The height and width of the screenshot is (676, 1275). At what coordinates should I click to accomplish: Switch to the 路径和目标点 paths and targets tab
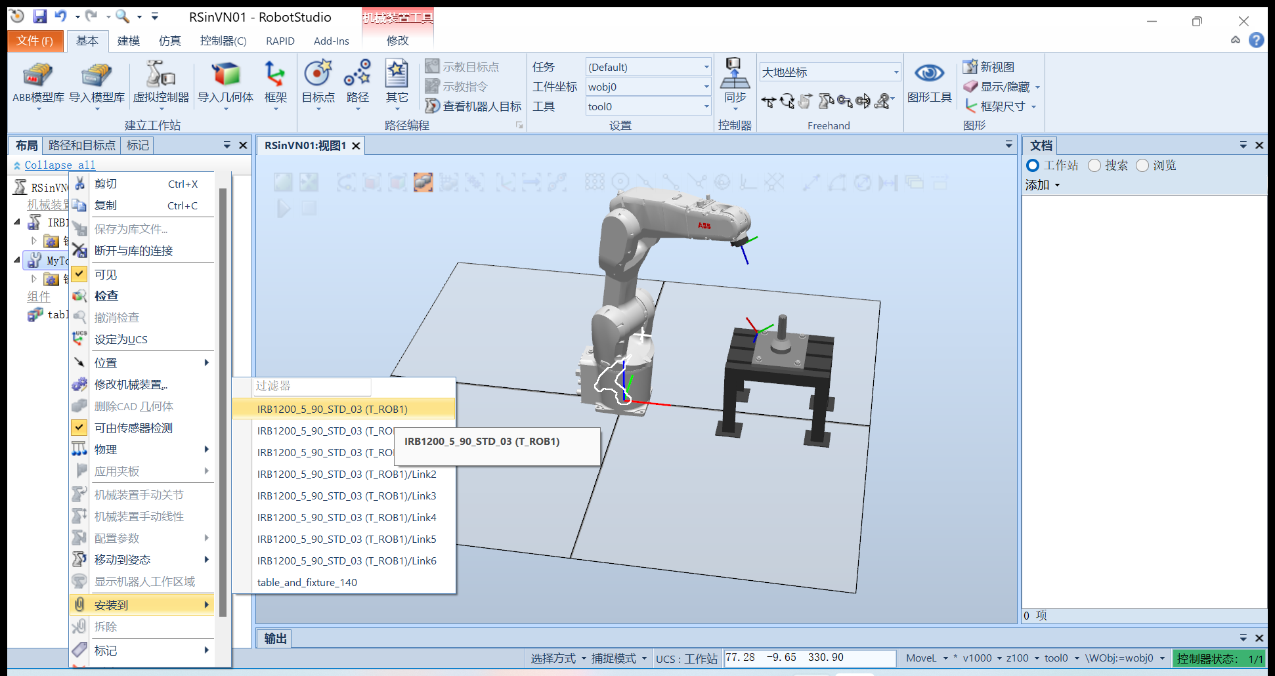pos(82,145)
